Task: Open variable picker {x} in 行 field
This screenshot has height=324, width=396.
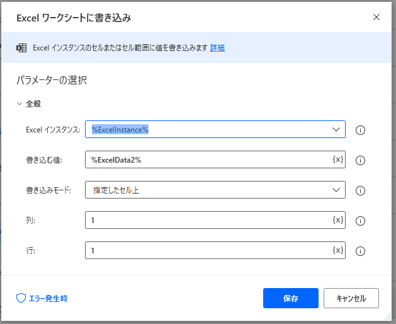Action: [x=337, y=250]
